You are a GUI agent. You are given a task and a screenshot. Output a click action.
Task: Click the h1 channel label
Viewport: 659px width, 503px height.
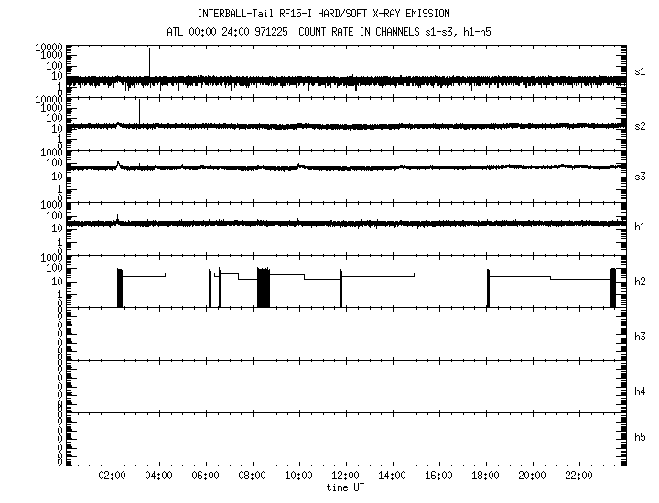click(641, 228)
